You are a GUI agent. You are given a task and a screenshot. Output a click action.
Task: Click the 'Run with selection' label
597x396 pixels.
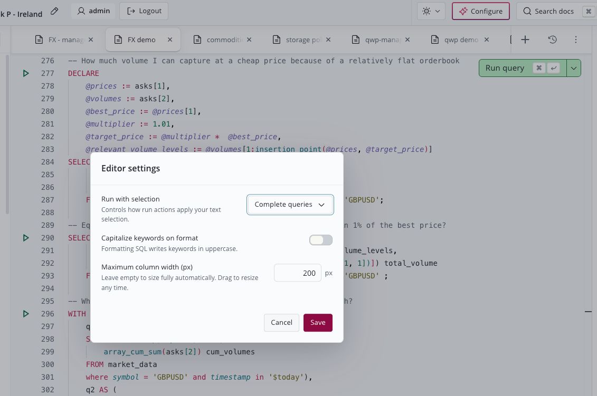pos(130,199)
